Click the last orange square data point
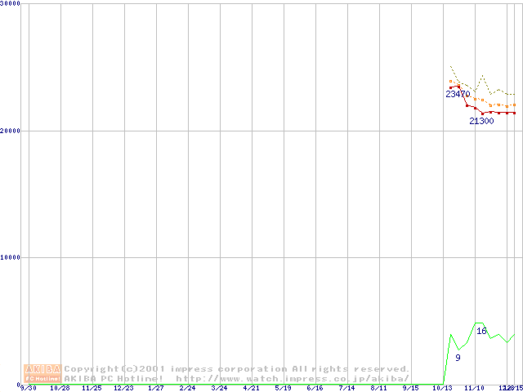523x392 pixels. pyautogui.click(x=514, y=105)
